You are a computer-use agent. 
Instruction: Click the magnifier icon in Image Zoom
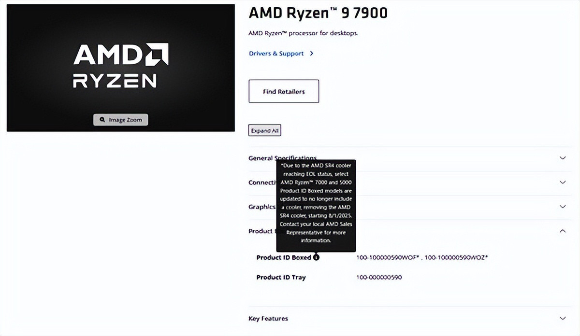tap(102, 120)
